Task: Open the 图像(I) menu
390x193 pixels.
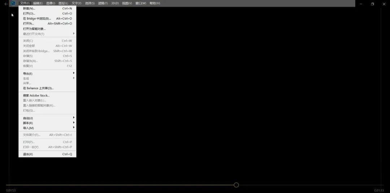Action: [51, 3]
